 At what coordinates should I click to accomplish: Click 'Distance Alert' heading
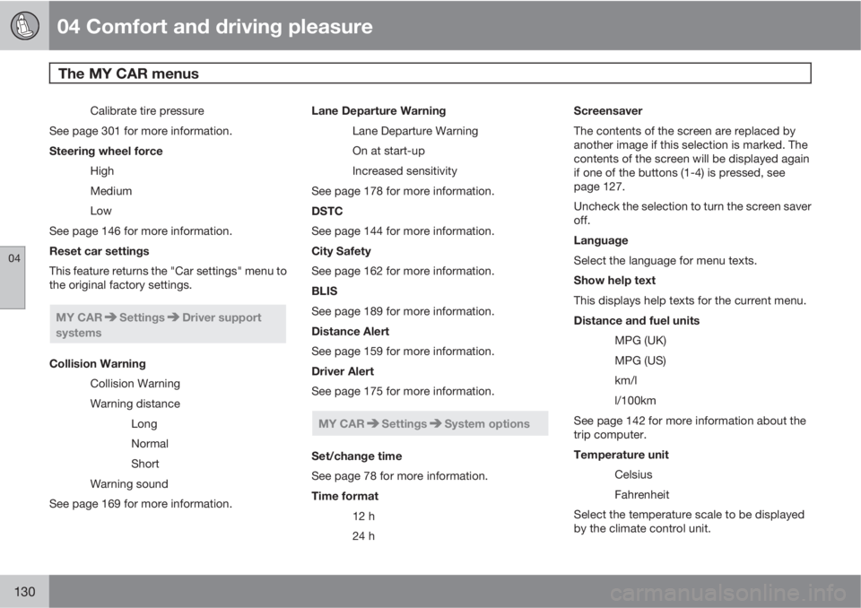point(351,331)
